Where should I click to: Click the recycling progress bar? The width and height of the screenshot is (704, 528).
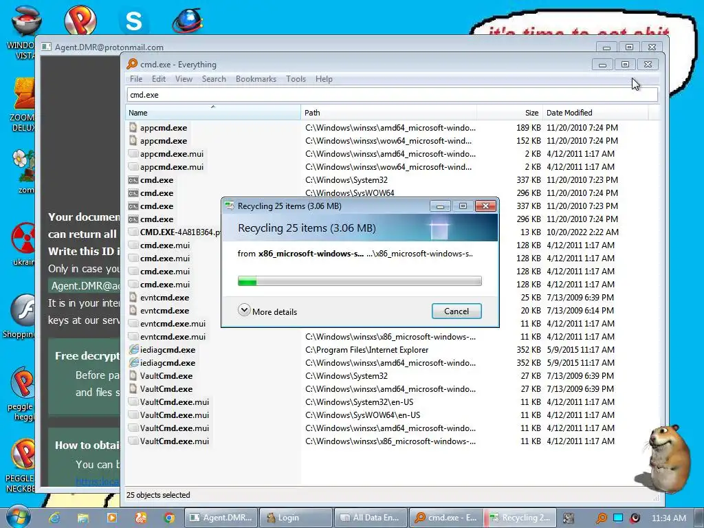360,281
